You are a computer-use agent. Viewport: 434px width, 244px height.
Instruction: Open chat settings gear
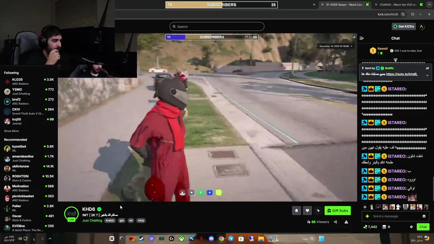(x=411, y=227)
